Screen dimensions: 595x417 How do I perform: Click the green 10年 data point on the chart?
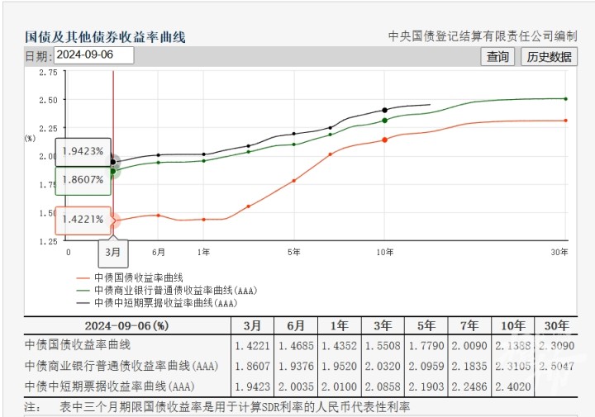(x=385, y=121)
